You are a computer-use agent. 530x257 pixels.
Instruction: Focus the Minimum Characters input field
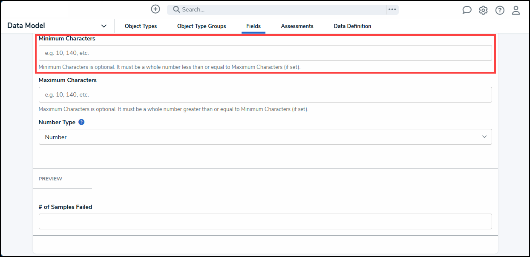click(x=265, y=53)
